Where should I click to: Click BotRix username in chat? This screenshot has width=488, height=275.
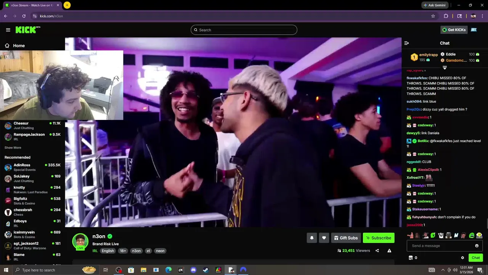point(423,141)
